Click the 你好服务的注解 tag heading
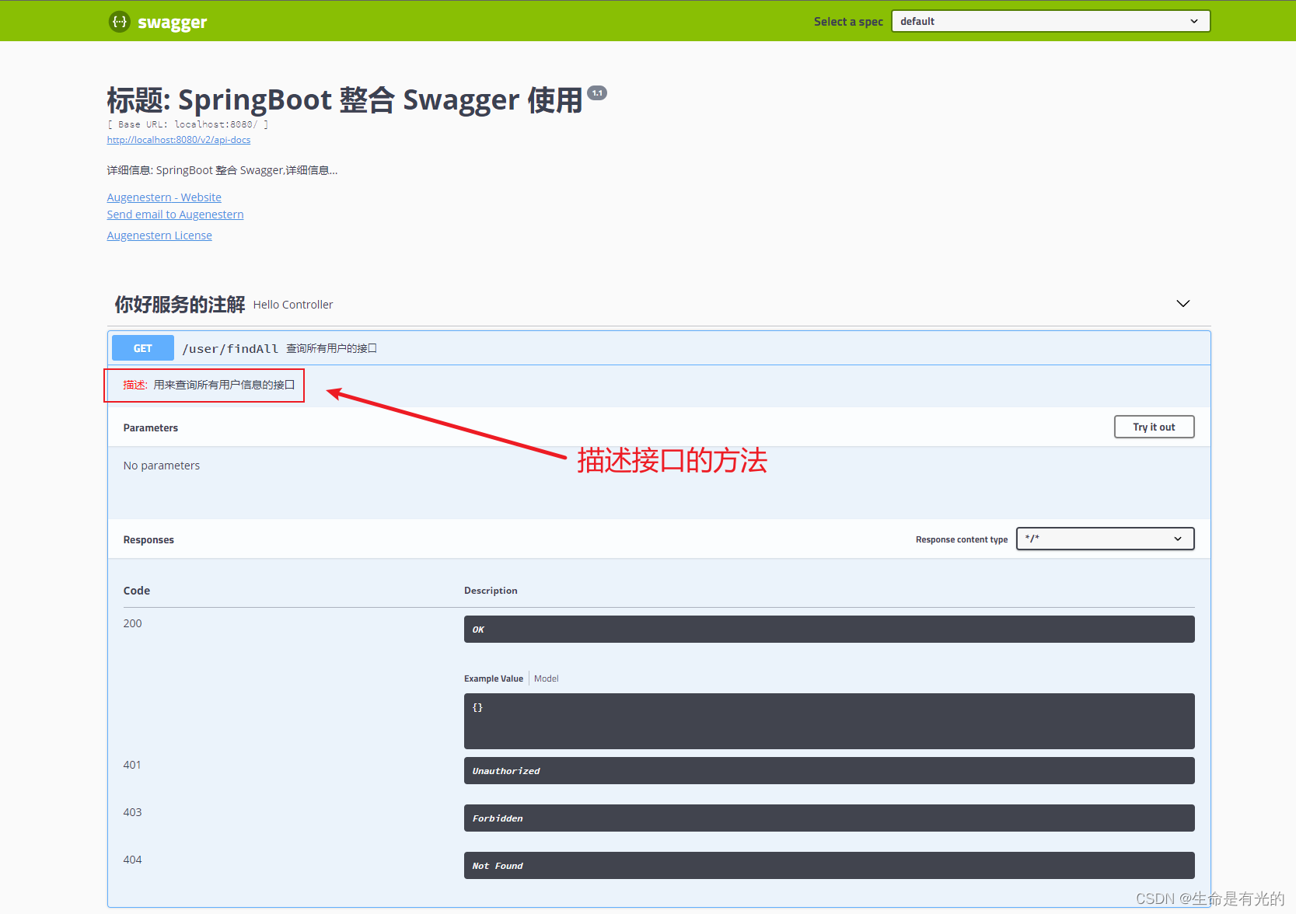This screenshot has width=1296, height=914. (x=180, y=305)
